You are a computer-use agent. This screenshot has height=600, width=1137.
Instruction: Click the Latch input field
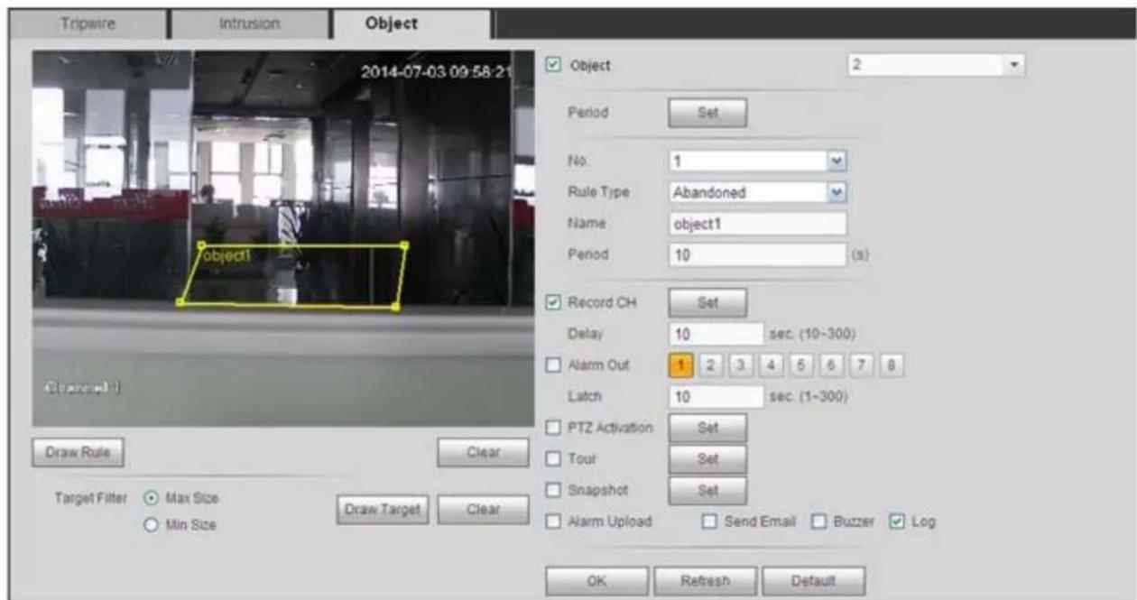[x=716, y=396]
